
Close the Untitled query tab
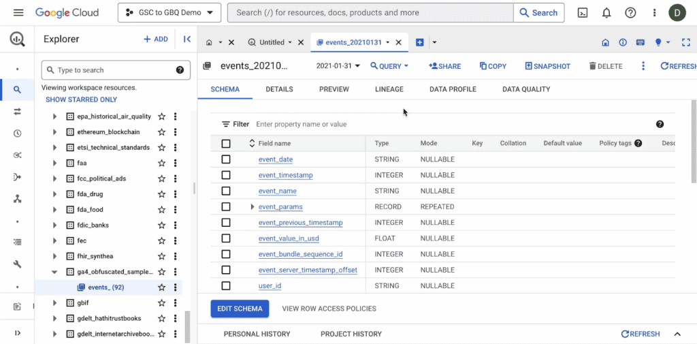pos(301,42)
